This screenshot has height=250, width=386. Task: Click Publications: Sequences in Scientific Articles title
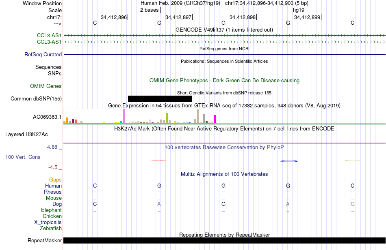click(224, 61)
